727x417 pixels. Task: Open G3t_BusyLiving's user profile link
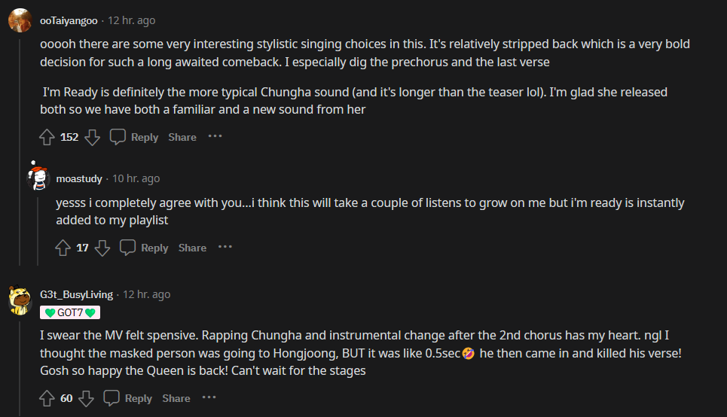click(x=76, y=294)
